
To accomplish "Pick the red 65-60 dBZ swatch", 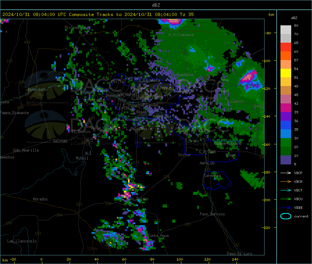I will (286, 47).
